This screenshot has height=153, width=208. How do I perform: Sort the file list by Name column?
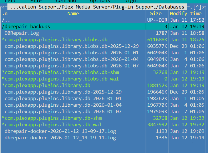(73, 13)
